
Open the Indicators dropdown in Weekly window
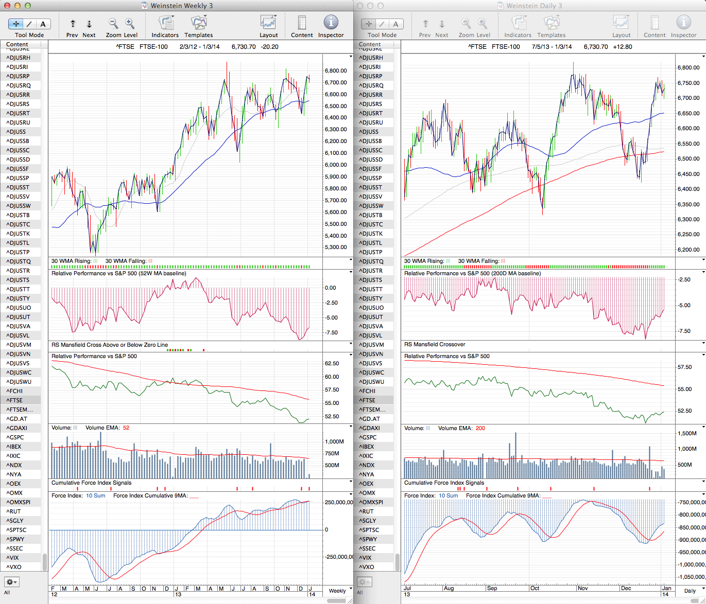165,23
